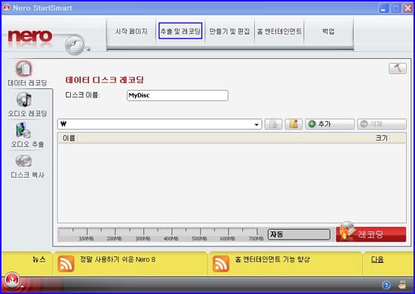The width and height of the screenshot is (415, 294).
Task: Select the 데이터 레코딩 sidebar icon
Action: (x=24, y=69)
